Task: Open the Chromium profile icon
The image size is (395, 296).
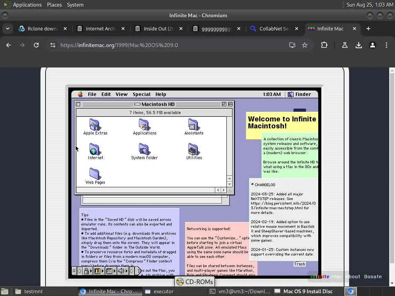Action: click(372, 45)
